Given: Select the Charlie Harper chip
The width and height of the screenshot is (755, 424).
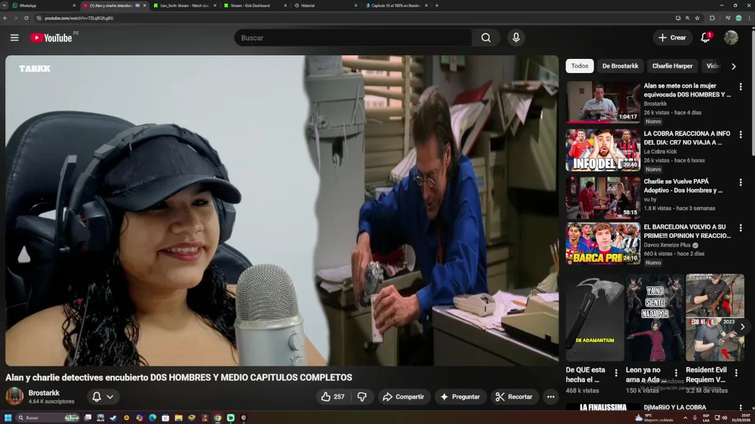Looking at the screenshot, I should coord(672,66).
